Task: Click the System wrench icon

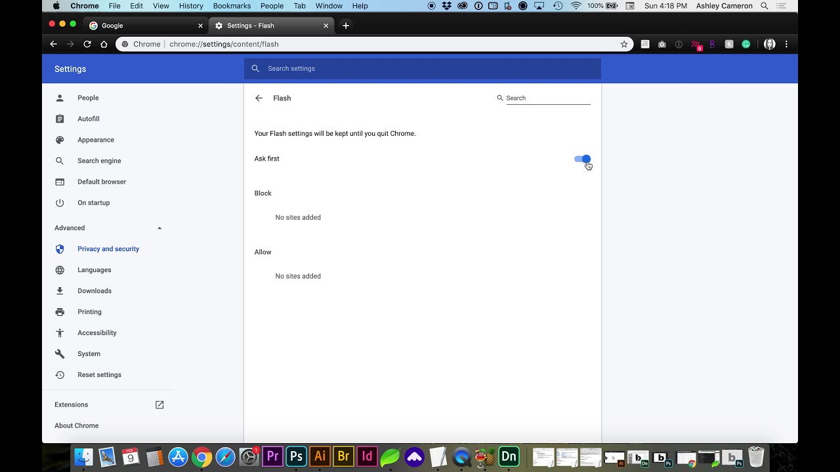Action: point(60,354)
